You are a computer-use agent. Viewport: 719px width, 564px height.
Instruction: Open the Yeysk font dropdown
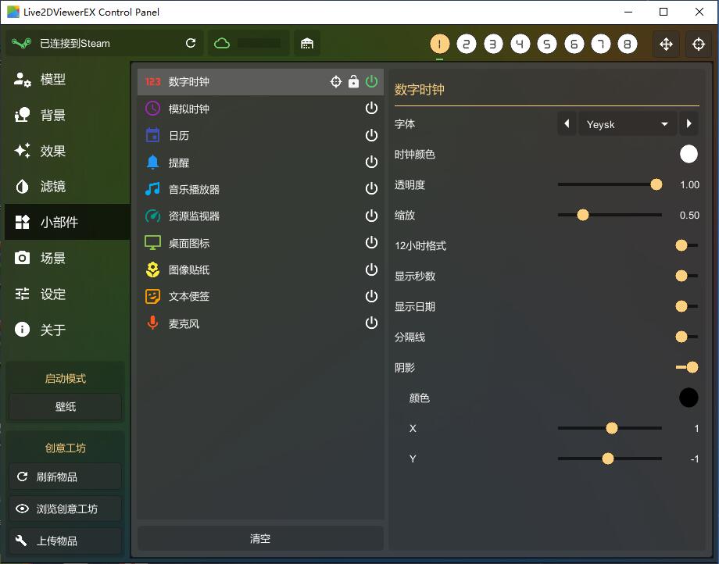coord(628,123)
